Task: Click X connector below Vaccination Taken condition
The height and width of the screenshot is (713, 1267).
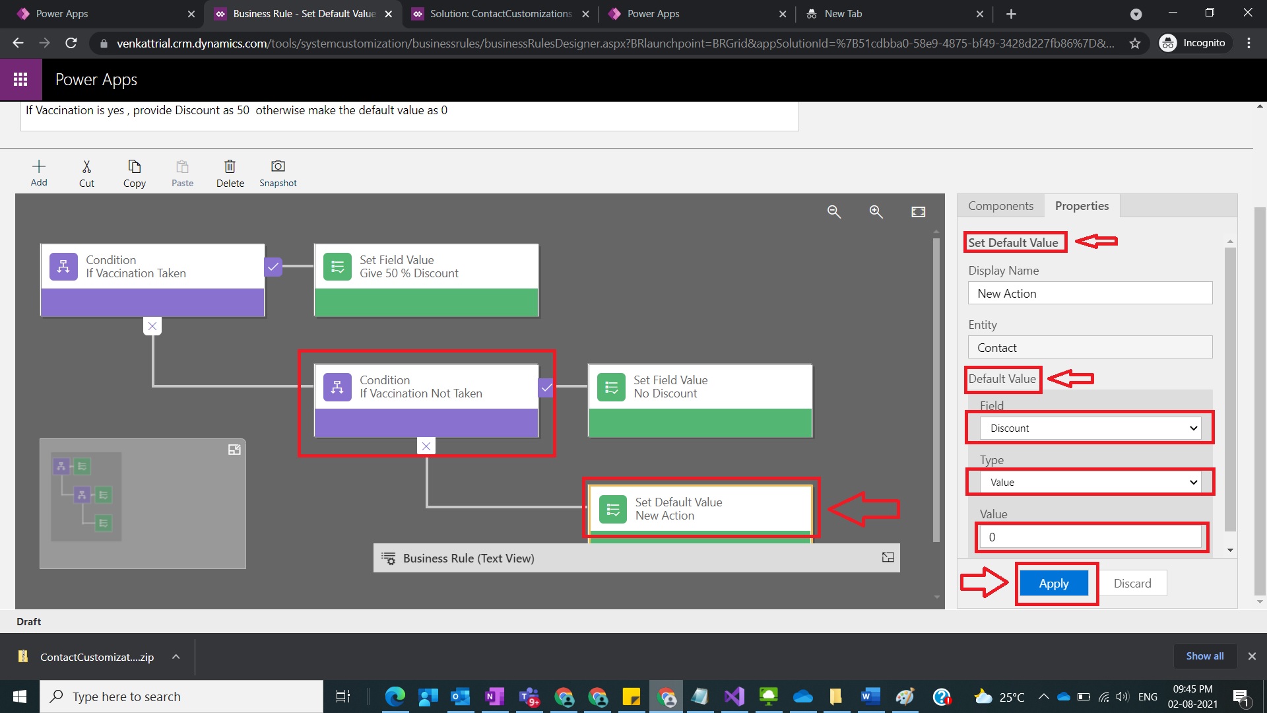Action: (152, 326)
